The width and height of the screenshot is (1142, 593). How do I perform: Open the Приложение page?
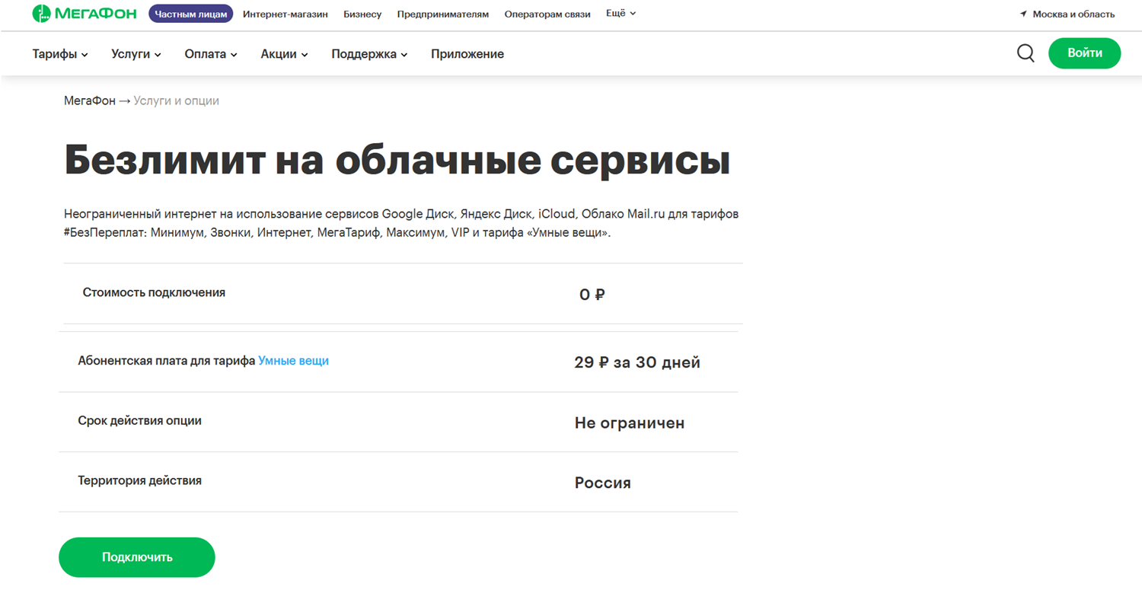[467, 54]
